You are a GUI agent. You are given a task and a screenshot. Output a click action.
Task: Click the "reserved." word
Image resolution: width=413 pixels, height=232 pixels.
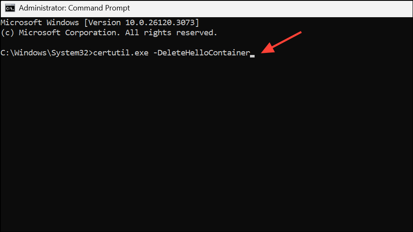[x=197, y=33]
